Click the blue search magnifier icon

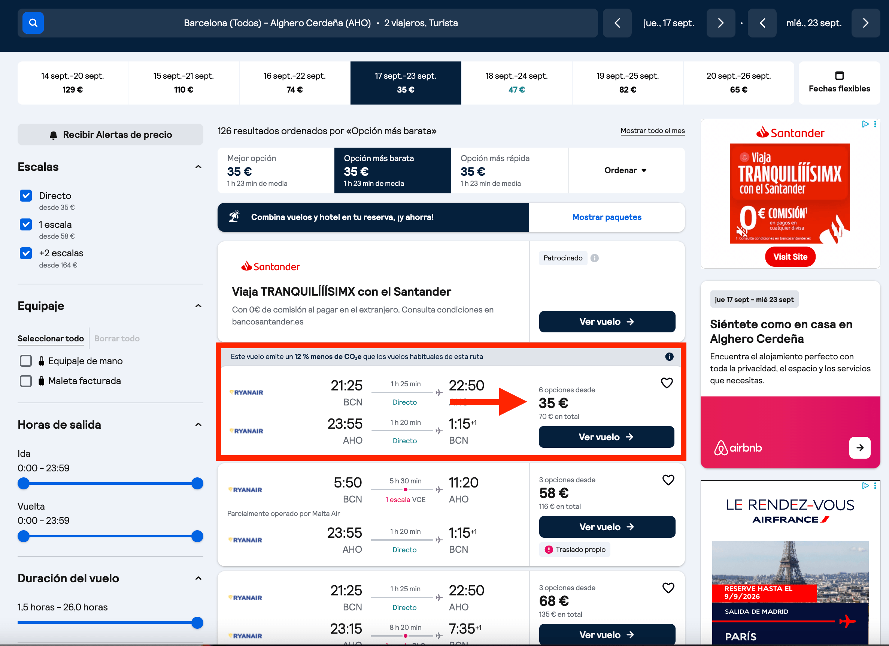33,23
